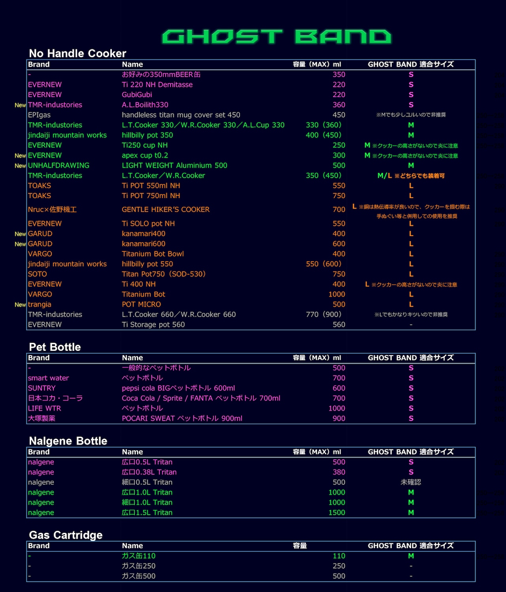The width and height of the screenshot is (506, 592).
Task: Click '770 (900)' capacity value
Action: coord(324,315)
